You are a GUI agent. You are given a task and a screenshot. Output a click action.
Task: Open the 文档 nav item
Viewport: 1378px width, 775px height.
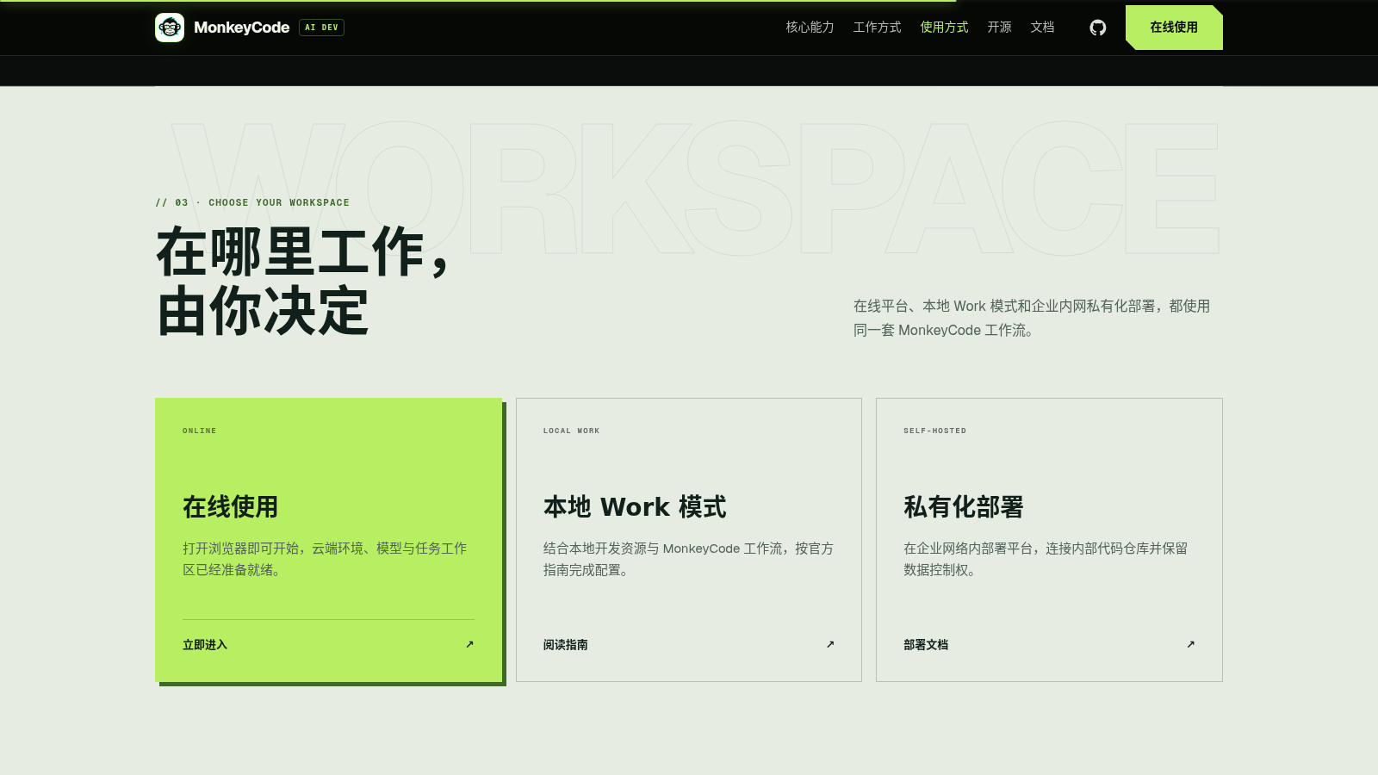coord(1042,28)
